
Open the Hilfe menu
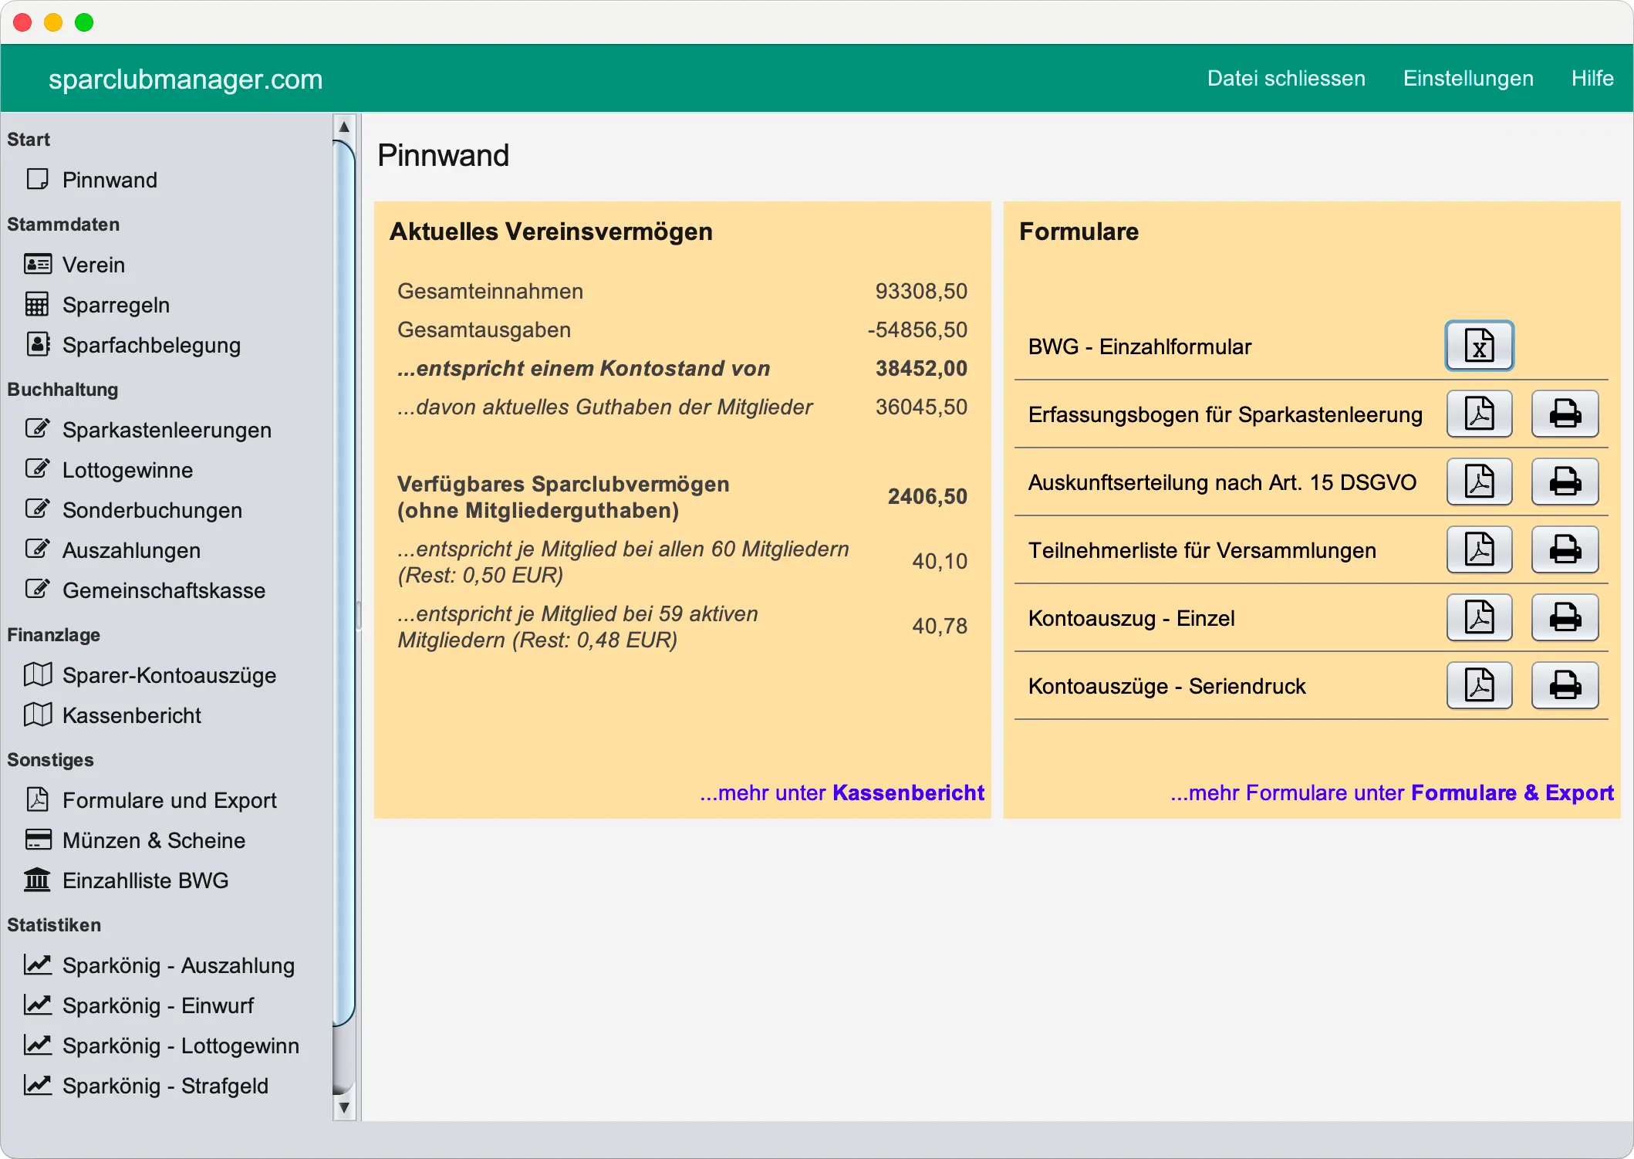pos(1591,78)
